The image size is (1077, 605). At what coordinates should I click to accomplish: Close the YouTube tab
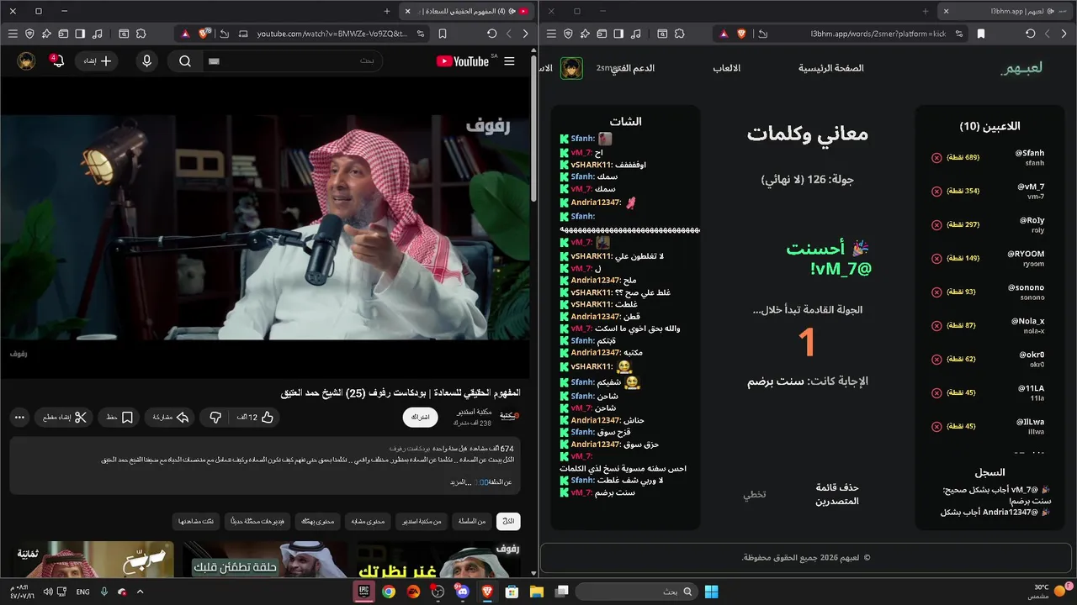[408, 11]
